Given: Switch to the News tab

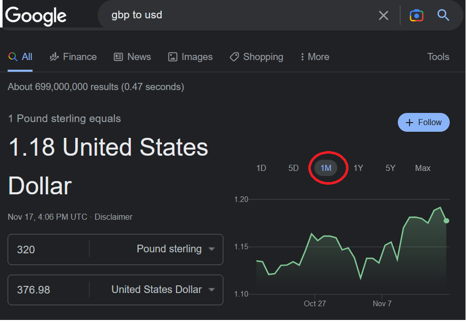Looking at the screenshot, I should (x=132, y=57).
